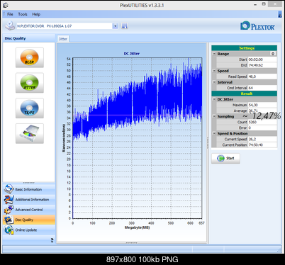Click the Range Start value field
The width and height of the screenshot is (285, 265).
coord(262,60)
